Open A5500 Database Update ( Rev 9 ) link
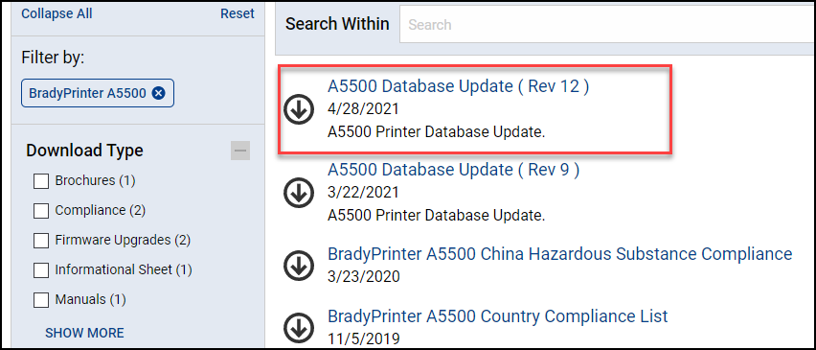This screenshot has width=816, height=350. click(x=453, y=170)
